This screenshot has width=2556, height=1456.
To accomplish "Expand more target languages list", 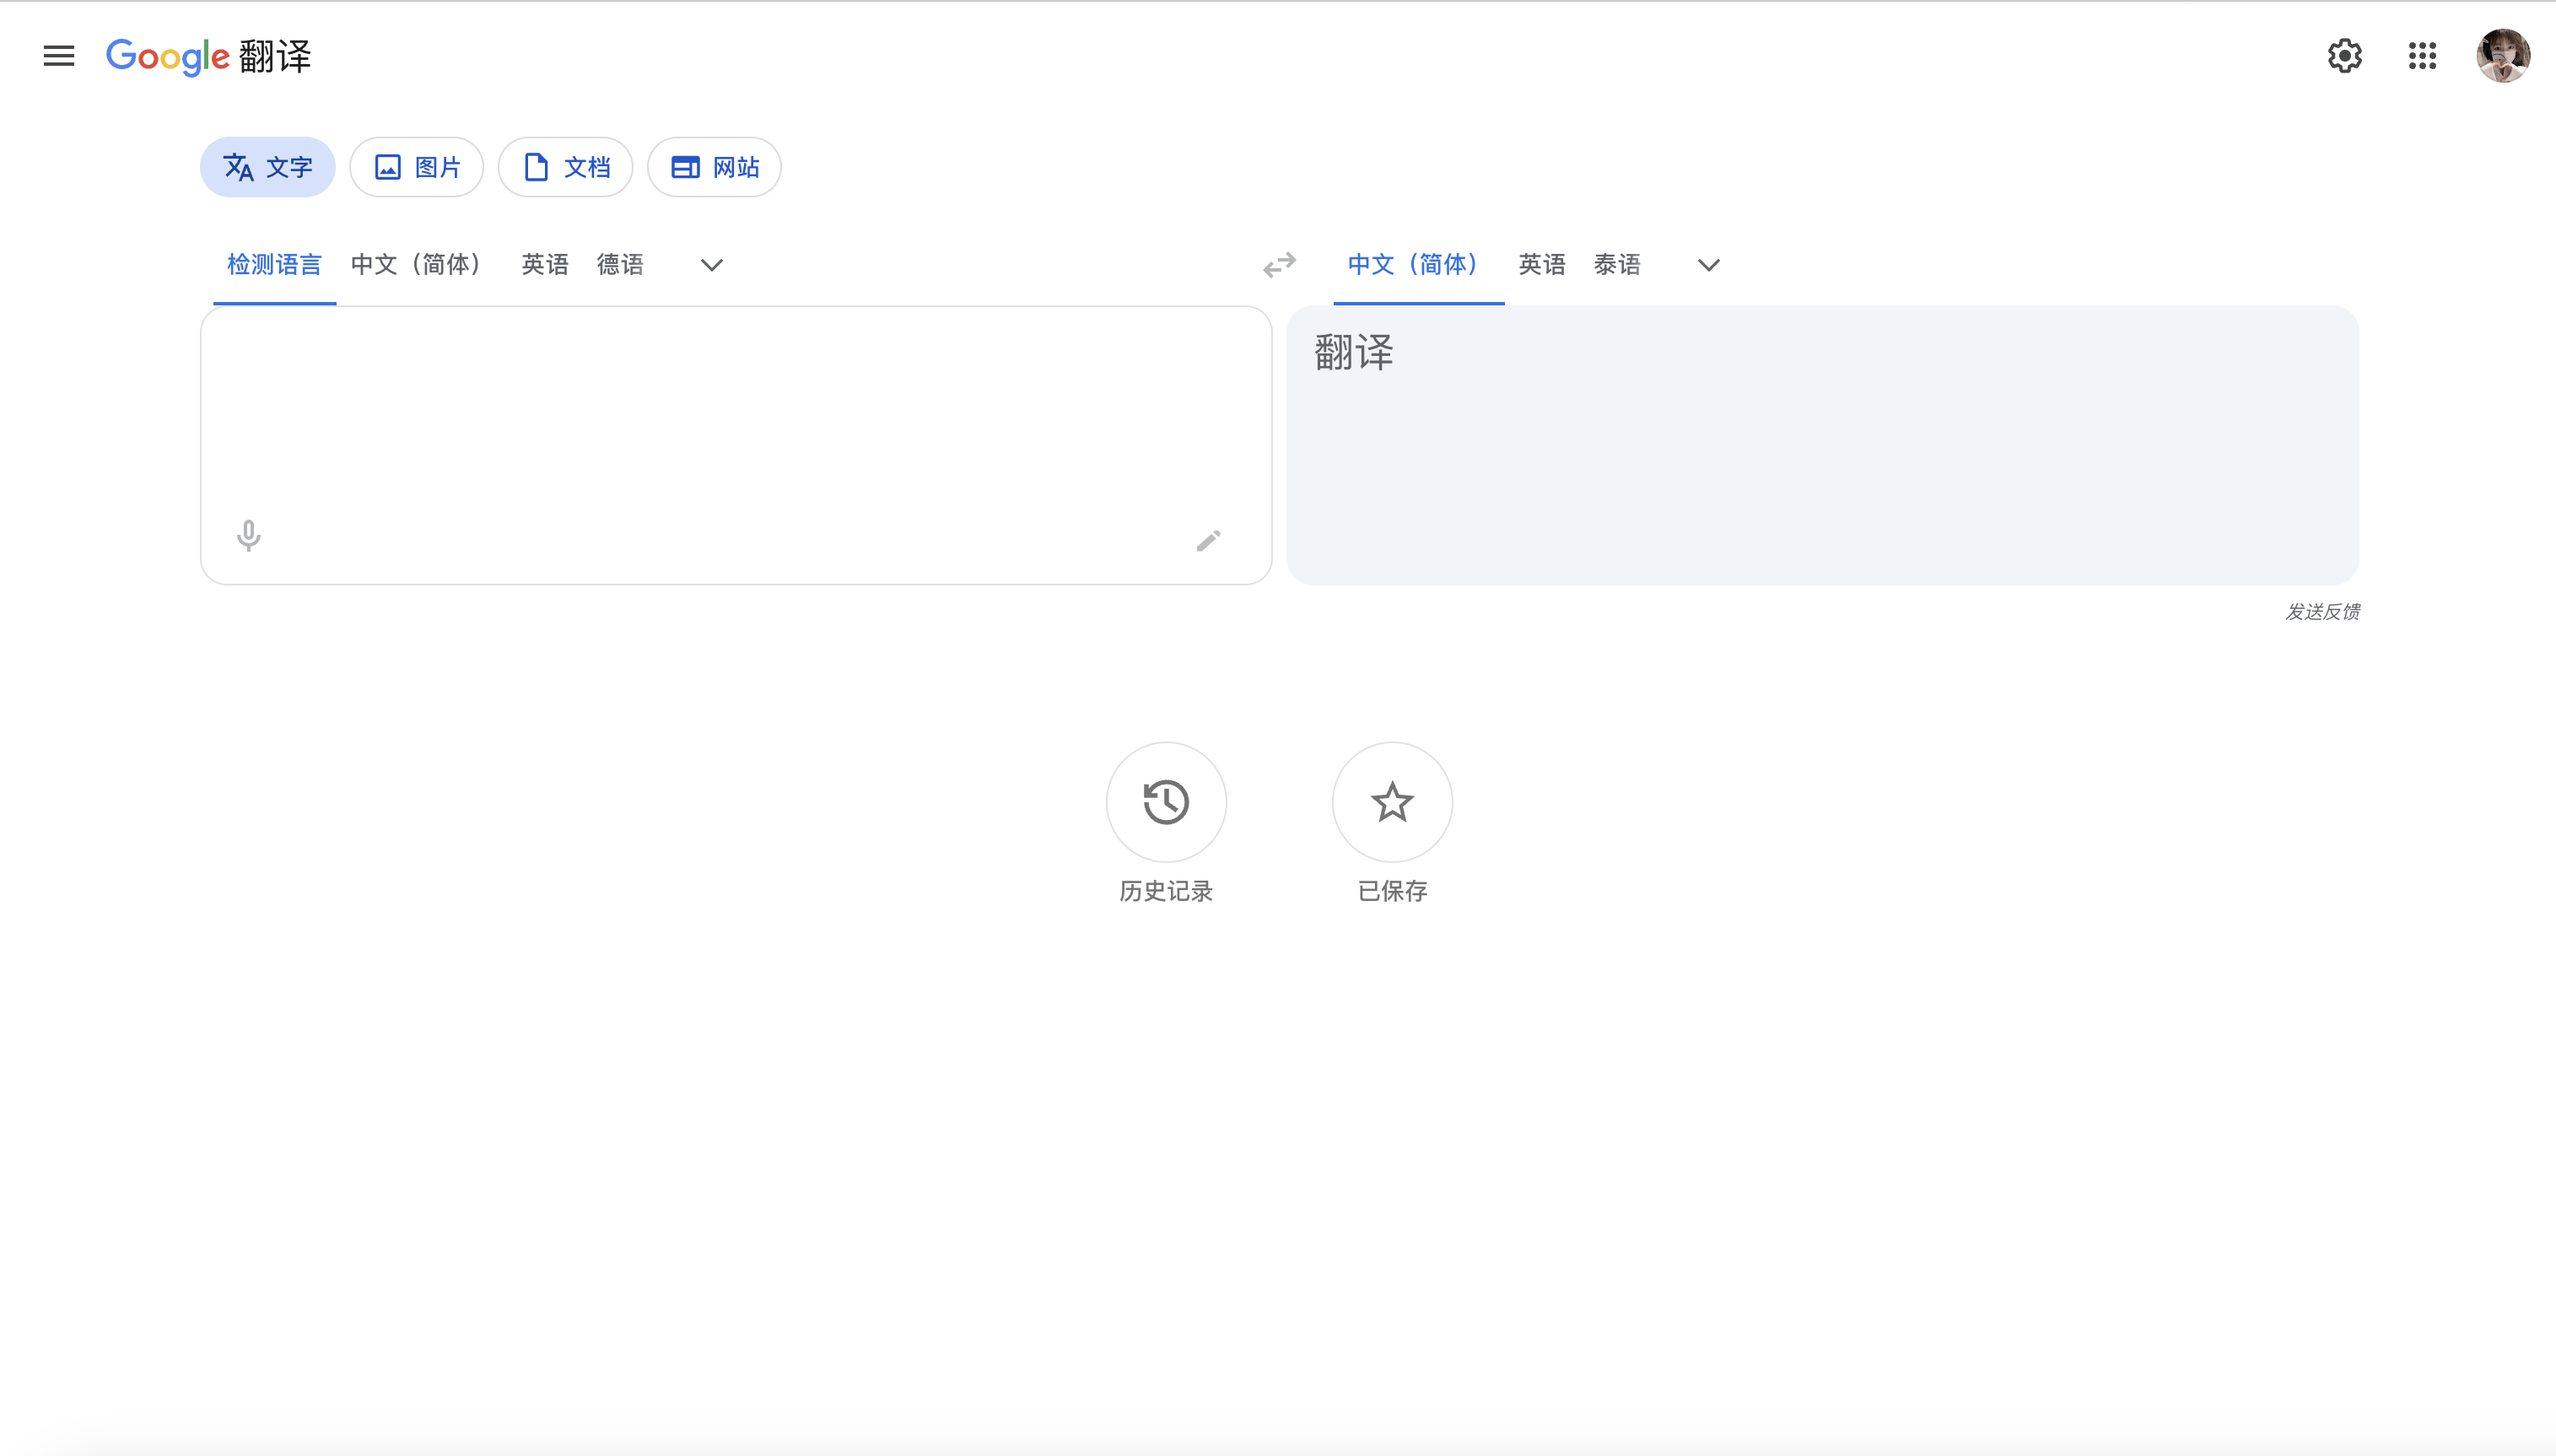I will click(x=1708, y=265).
